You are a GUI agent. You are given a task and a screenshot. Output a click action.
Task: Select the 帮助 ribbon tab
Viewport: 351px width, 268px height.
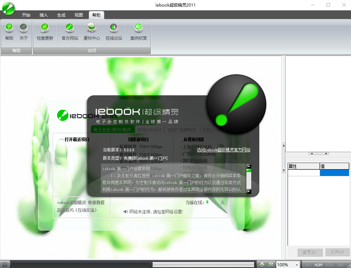point(96,15)
